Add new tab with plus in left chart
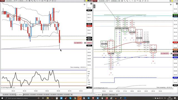 [71, 94]
